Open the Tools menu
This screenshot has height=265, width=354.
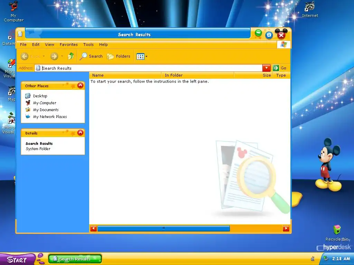(x=88, y=45)
